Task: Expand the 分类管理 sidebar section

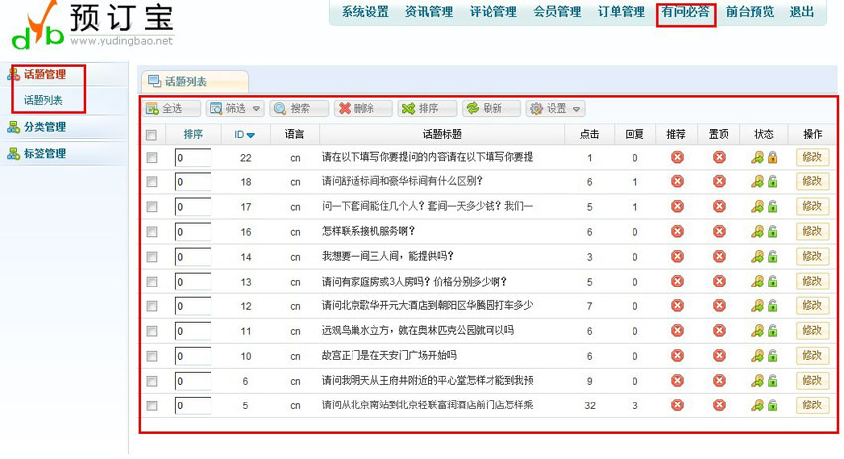Action: (x=45, y=127)
